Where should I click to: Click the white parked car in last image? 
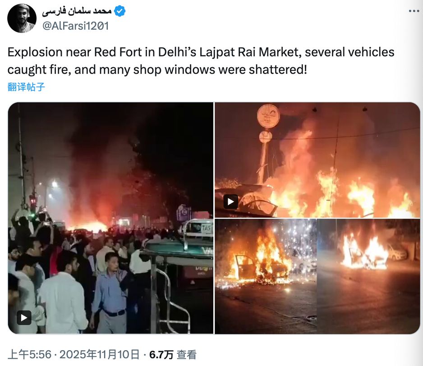click(x=397, y=252)
